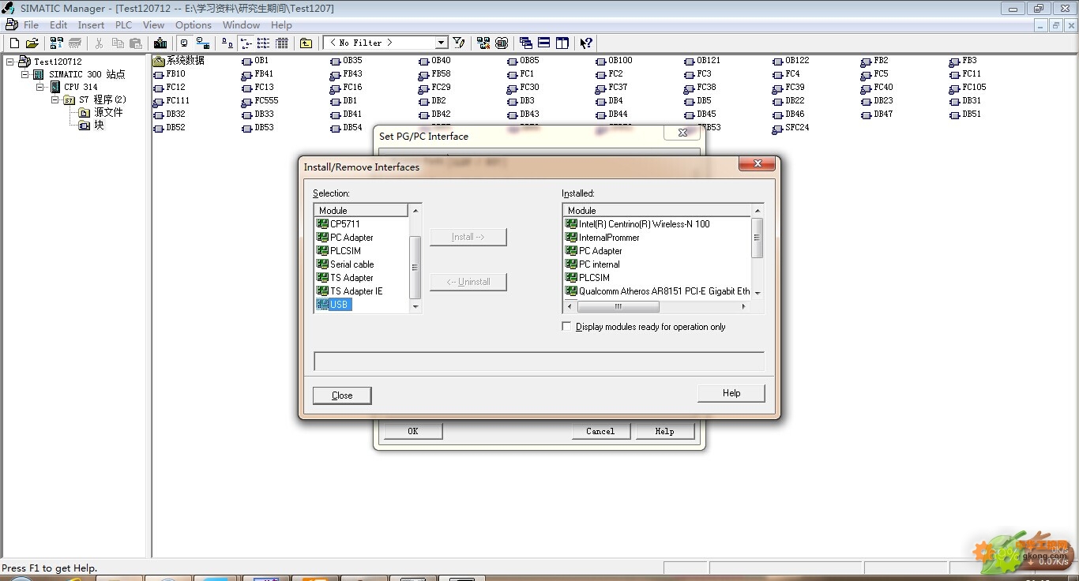Open the No Filter dropdown
Viewport: 1079px width, 581px height.
(x=442, y=43)
